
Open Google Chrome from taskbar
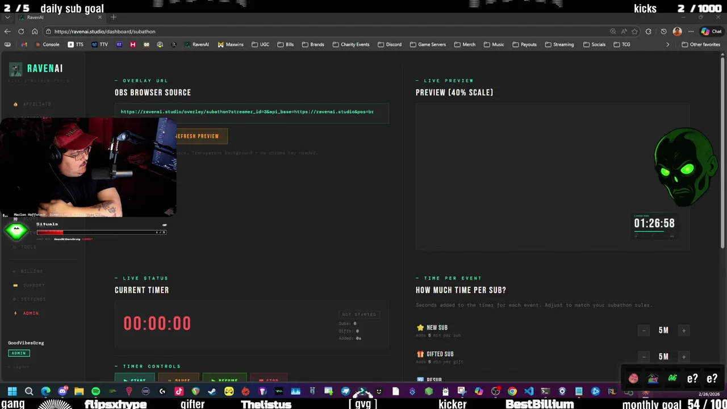512,391
